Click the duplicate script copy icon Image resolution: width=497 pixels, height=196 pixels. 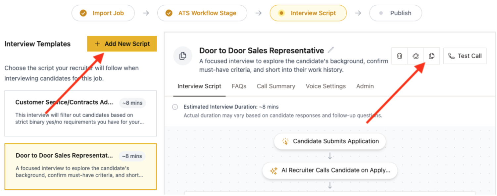click(431, 56)
